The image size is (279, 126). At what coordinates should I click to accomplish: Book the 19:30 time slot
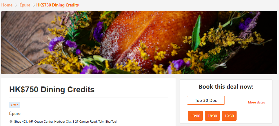tap(229, 116)
